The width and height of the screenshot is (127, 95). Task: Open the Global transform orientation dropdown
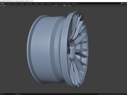pos(56,6)
